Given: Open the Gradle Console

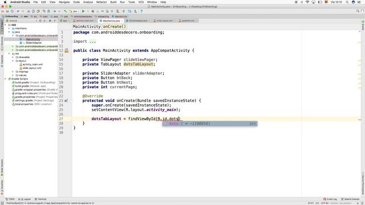Looking at the screenshot, I should (x=350, y=199).
